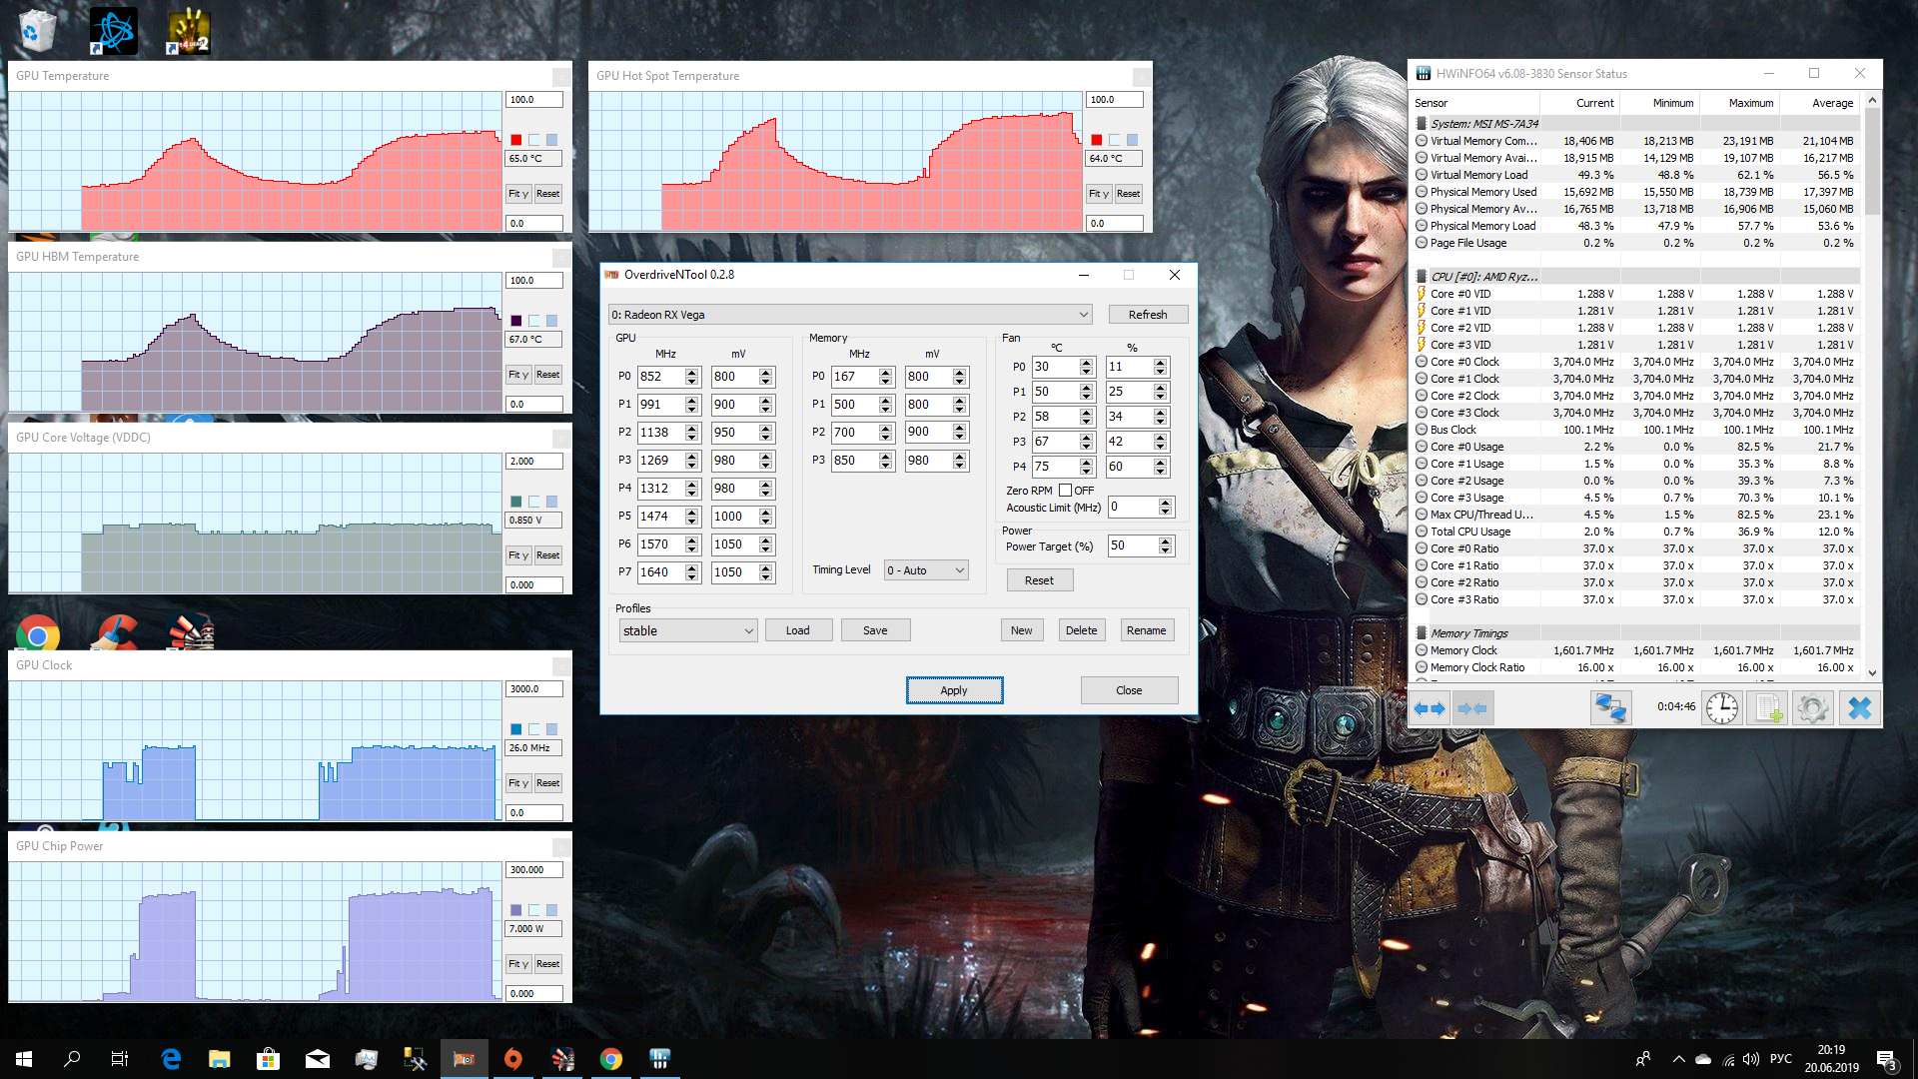Click HWiNFO collapse columns arrows icon
The height and width of the screenshot is (1079, 1918).
[x=1471, y=708]
